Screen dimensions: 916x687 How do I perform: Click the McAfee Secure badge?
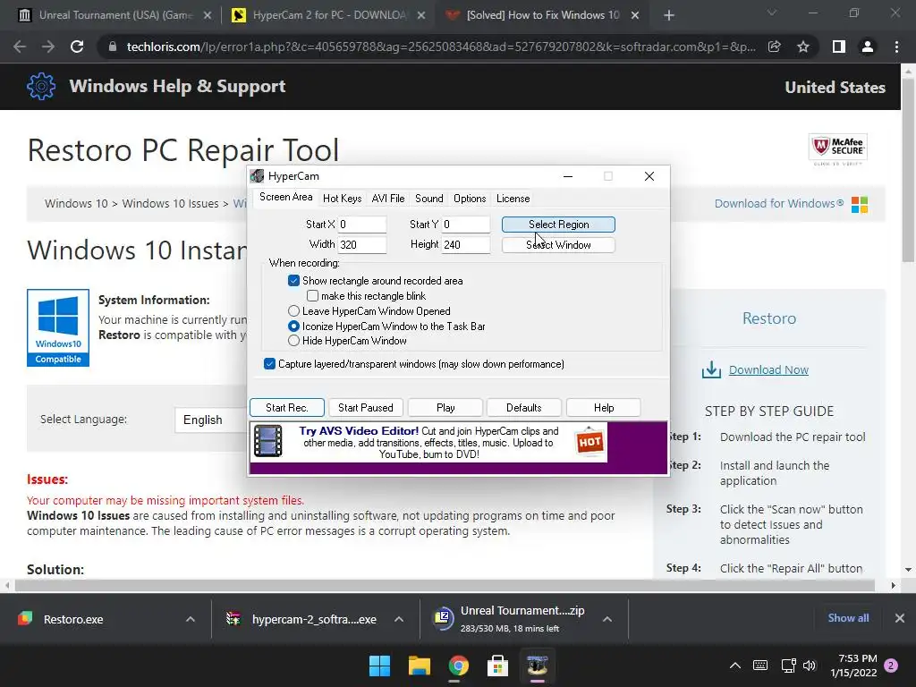837,149
